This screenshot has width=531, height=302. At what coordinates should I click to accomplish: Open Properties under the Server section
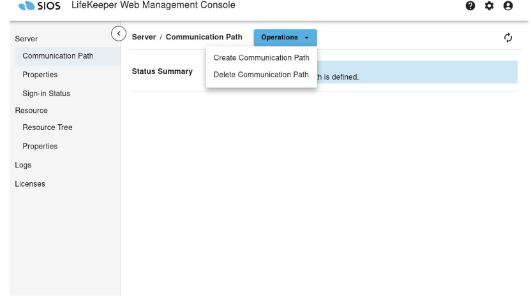click(40, 75)
